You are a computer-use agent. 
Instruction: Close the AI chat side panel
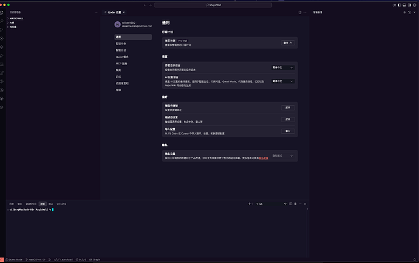pos(415,12)
